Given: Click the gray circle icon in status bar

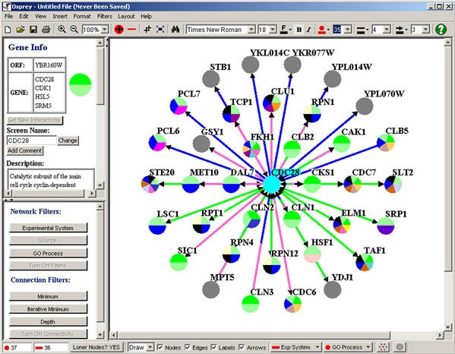Looking at the screenshot, I should click(400, 346).
